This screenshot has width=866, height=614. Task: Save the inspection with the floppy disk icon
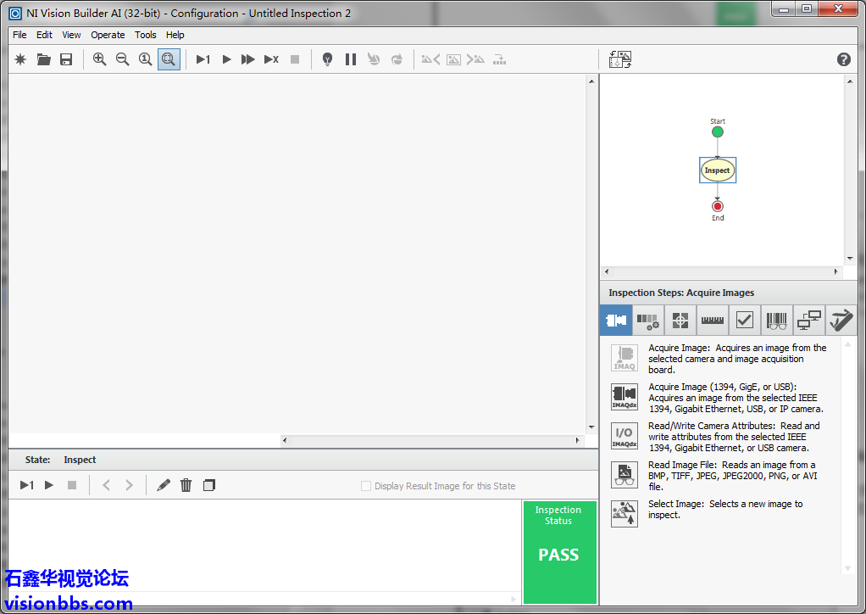[x=66, y=59]
